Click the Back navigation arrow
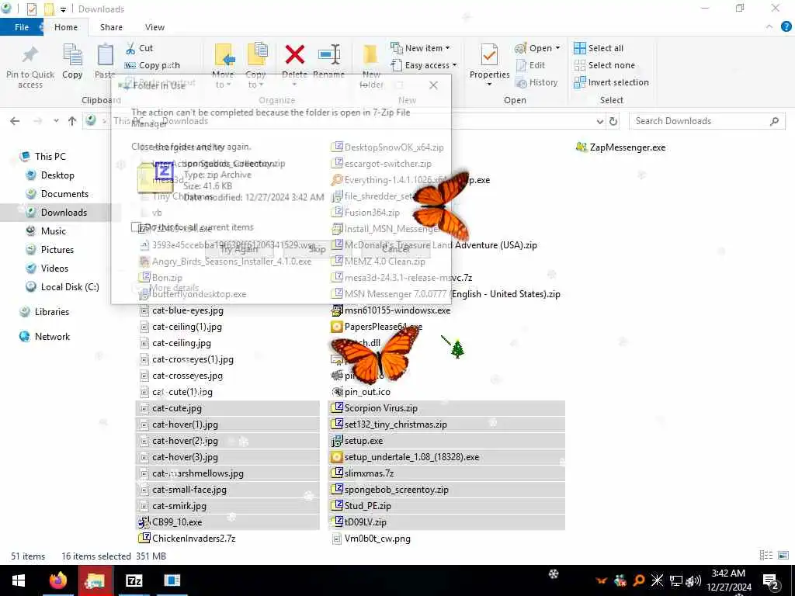This screenshot has height=596, width=795. click(16, 121)
